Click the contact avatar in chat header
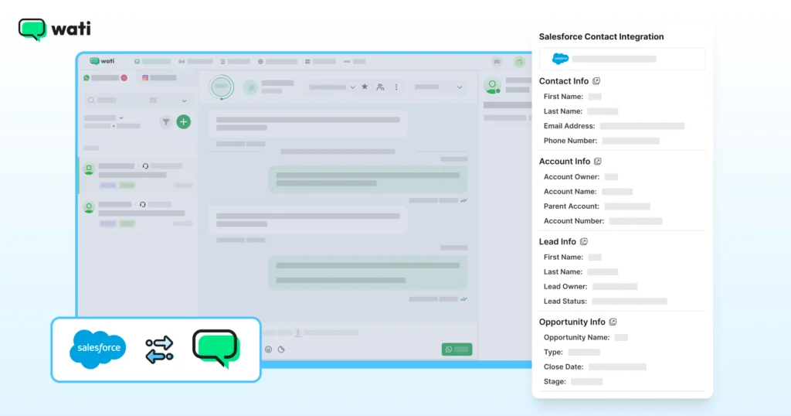The width and height of the screenshot is (791, 416). 250,87
